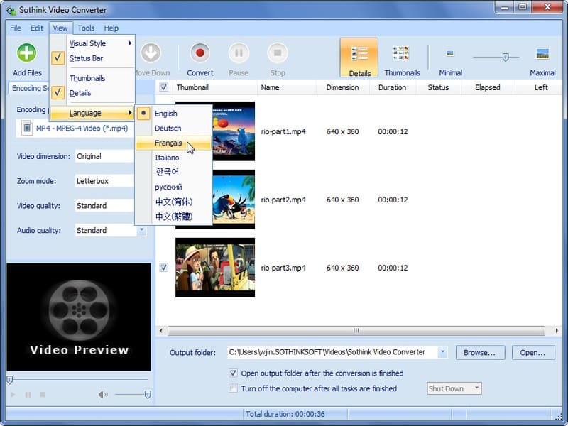The height and width of the screenshot is (426, 568).
Task: Toggle Details checkmark in View menu
Action: (x=58, y=93)
